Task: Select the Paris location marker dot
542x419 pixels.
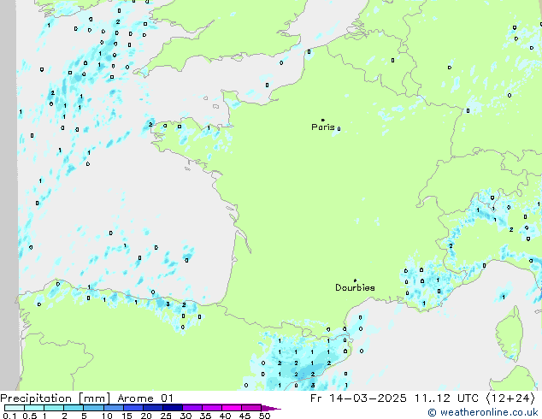Action: (x=323, y=120)
